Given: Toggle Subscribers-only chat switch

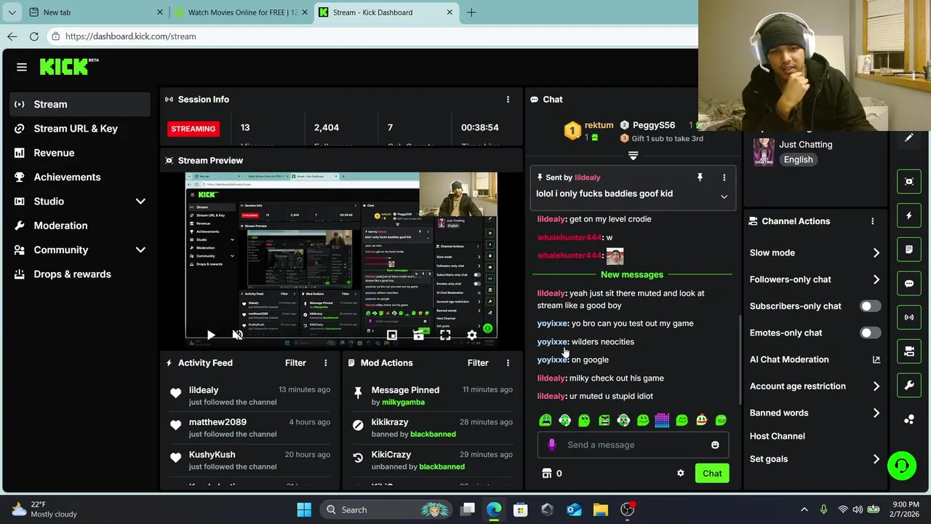Looking at the screenshot, I should point(870,306).
